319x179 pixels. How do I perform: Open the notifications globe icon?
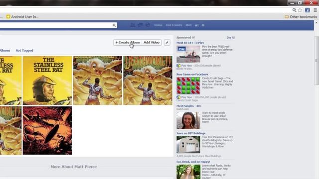coord(148,25)
